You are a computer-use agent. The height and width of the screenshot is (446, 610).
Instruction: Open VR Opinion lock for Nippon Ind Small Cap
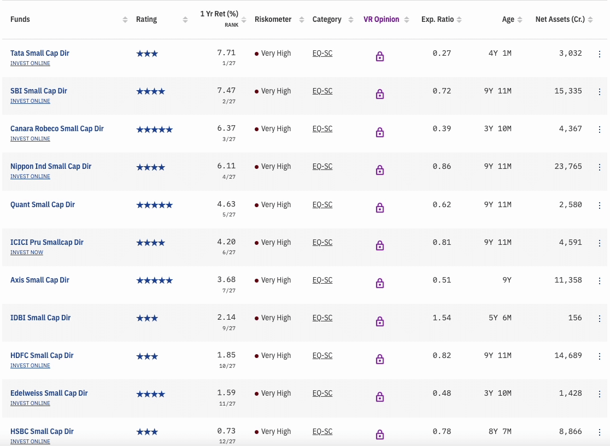click(380, 170)
